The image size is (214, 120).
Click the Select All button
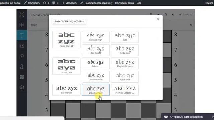186,15
